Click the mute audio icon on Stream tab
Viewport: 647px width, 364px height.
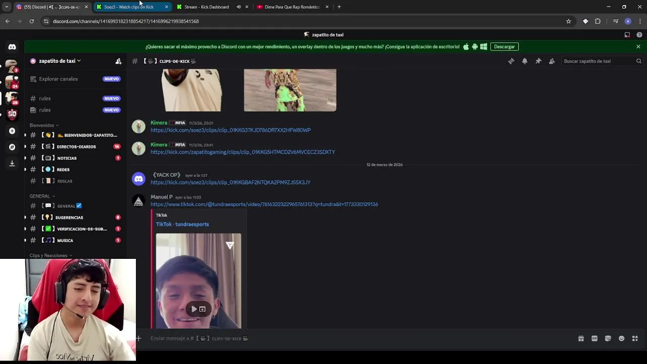click(x=239, y=7)
